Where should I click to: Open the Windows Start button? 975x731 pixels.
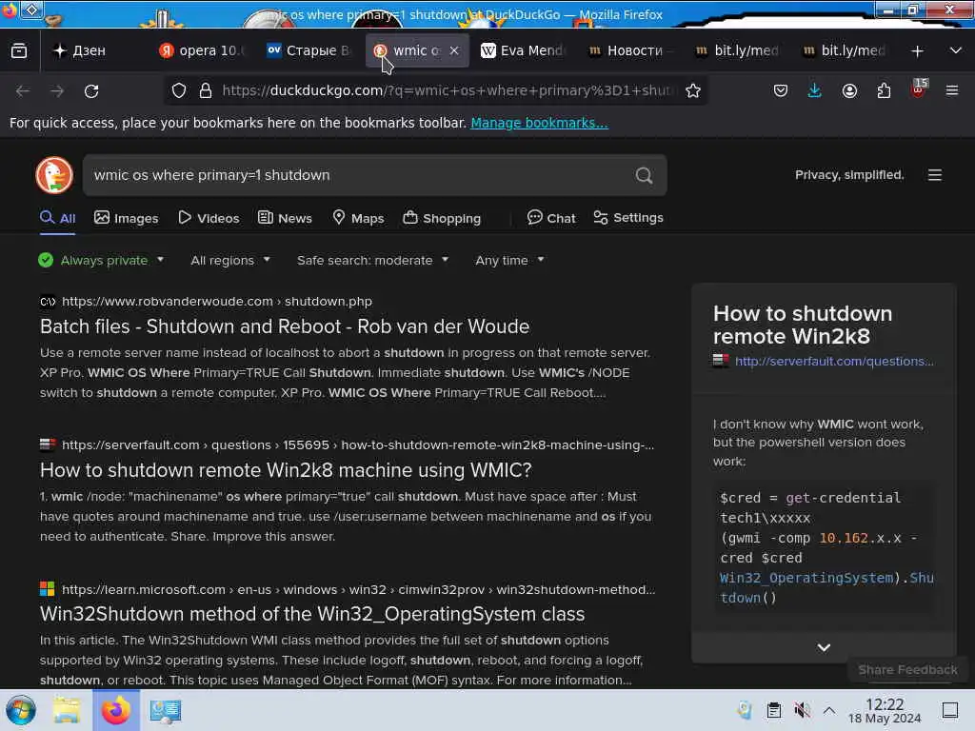[x=21, y=710]
